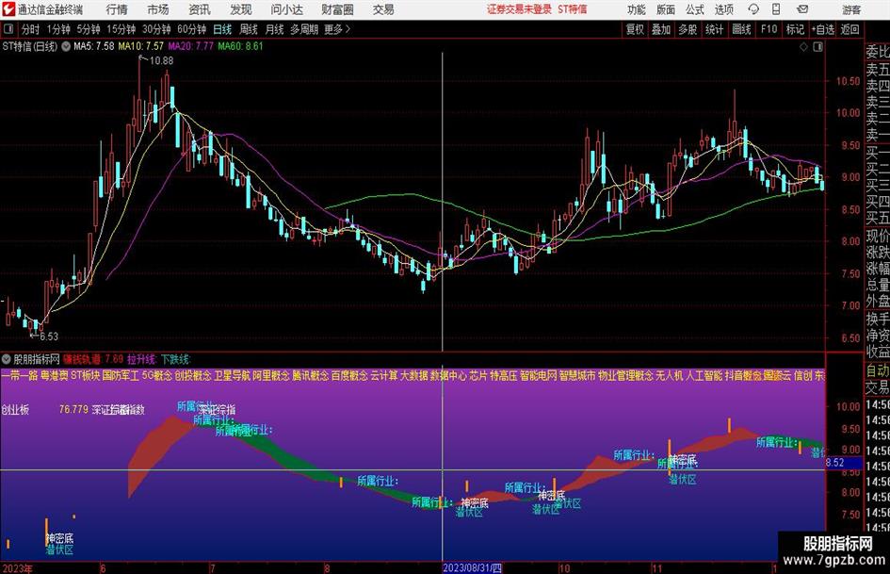Screen dimensions: 890x574
Task: Open the 选项 menu
Action: (723, 9)
